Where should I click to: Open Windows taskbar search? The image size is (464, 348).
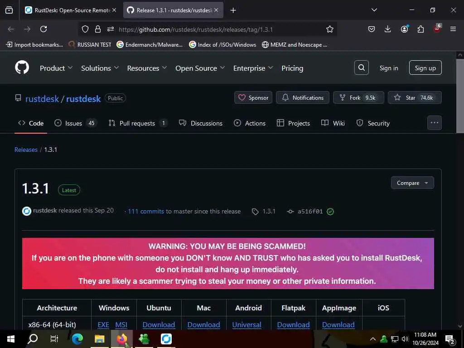point(33,339)
